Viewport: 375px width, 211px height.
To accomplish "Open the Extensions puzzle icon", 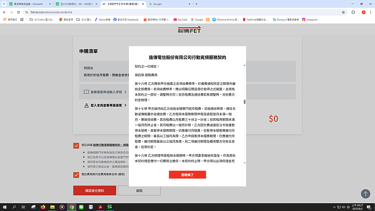I will pyautogui.click(x=353, y=12).
